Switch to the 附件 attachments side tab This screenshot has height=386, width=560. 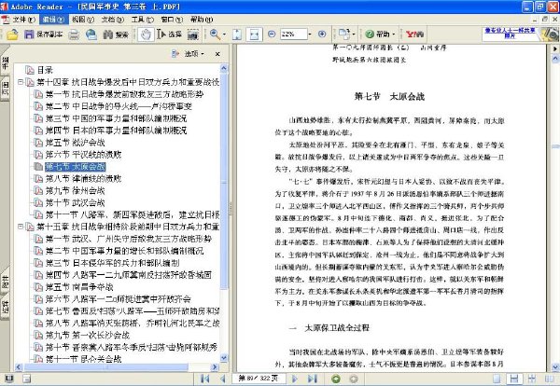click(x=5, y=282)
